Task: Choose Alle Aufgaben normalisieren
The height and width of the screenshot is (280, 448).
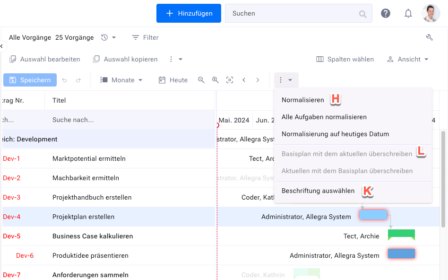Action: (324, 117)
